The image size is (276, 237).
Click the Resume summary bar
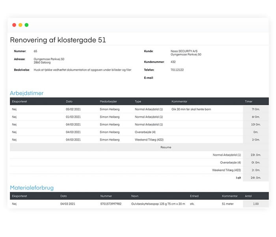[x=139, y=147]
